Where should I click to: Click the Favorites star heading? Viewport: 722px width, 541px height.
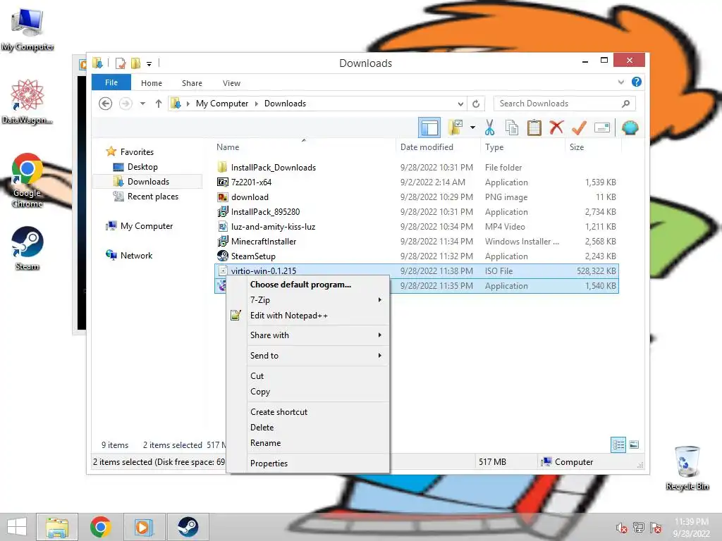[x=130, y=152]
